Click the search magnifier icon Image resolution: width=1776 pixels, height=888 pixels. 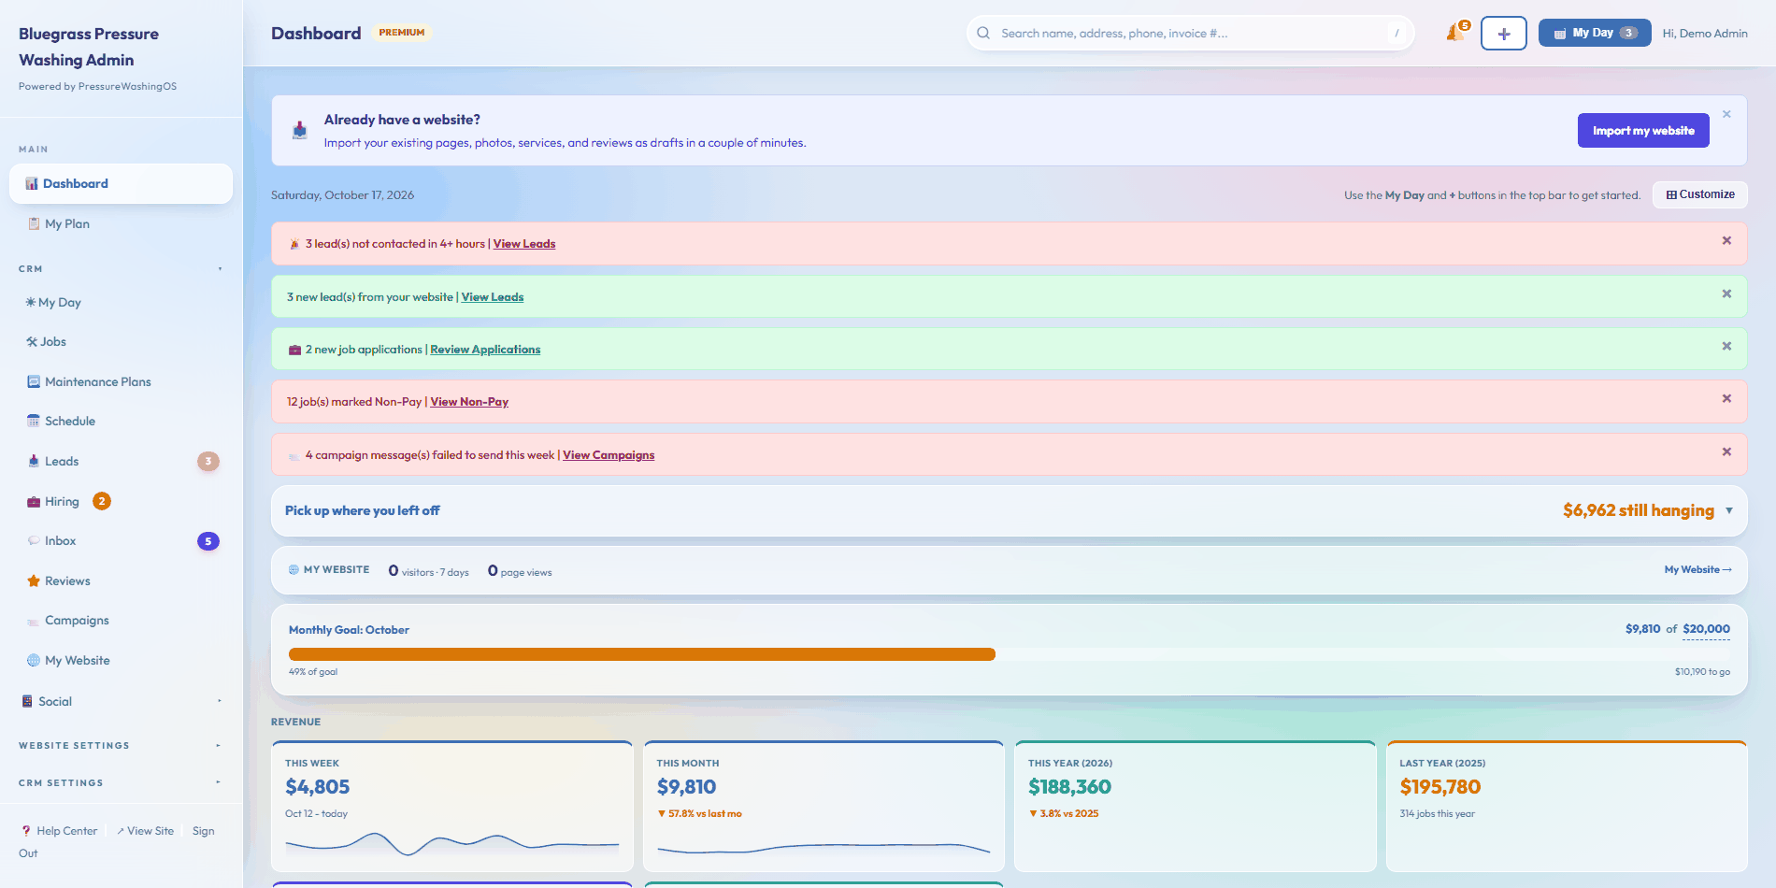point(983,33)
